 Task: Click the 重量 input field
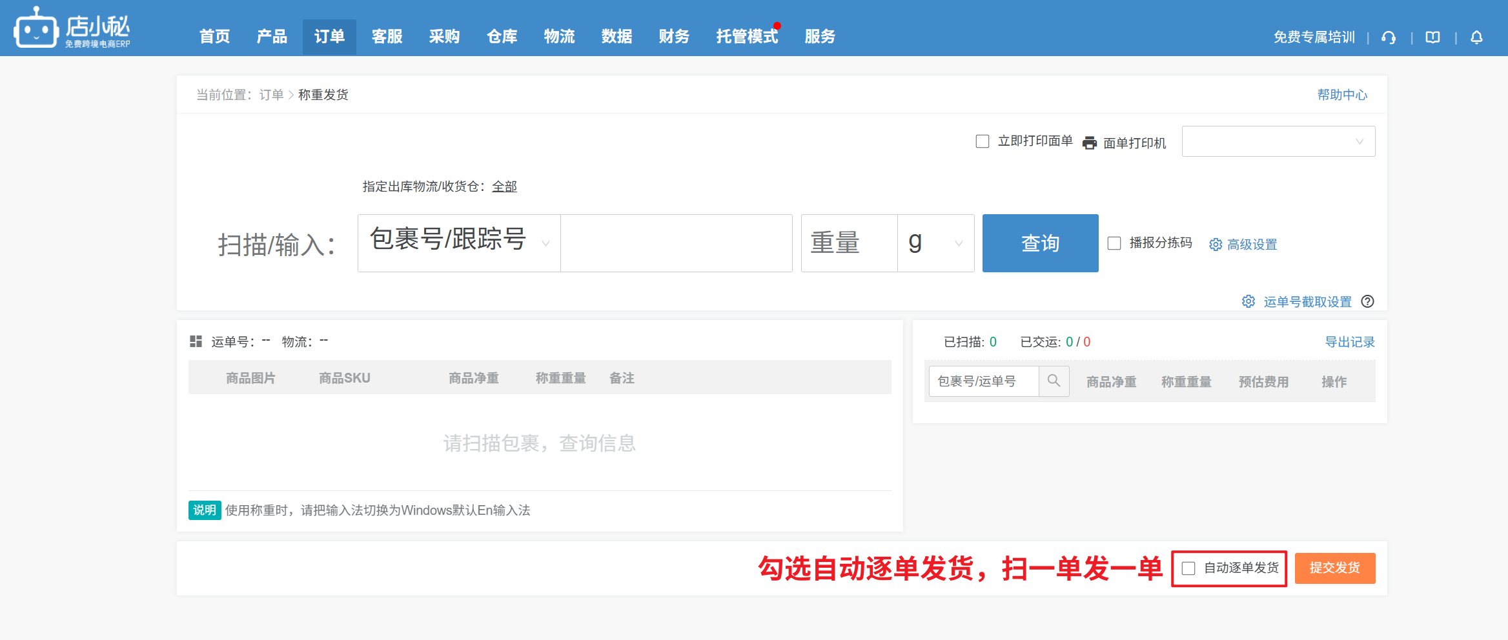[x=849, y=243]
